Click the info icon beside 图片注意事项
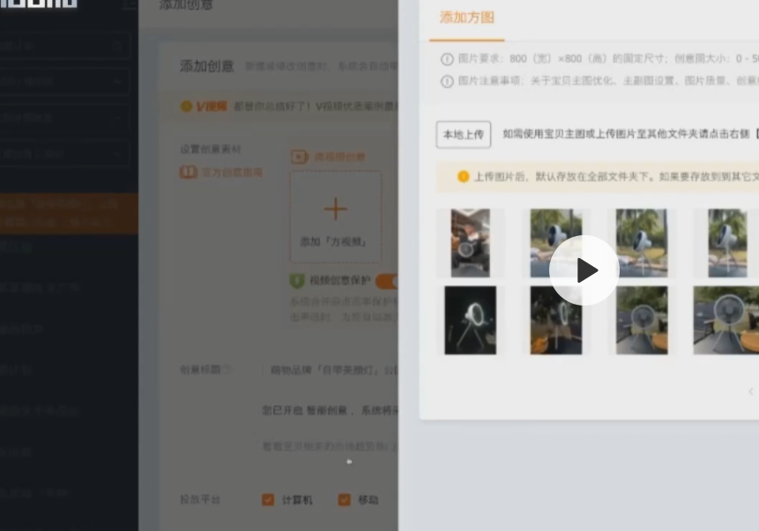 point(447,81)
